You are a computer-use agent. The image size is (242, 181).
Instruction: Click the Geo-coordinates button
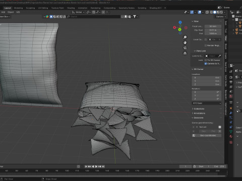tap(207, 135)
